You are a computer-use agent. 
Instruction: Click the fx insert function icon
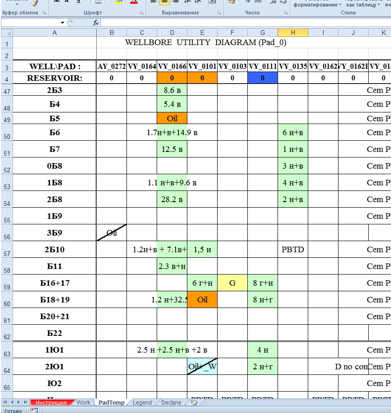(x=96, y=23)
